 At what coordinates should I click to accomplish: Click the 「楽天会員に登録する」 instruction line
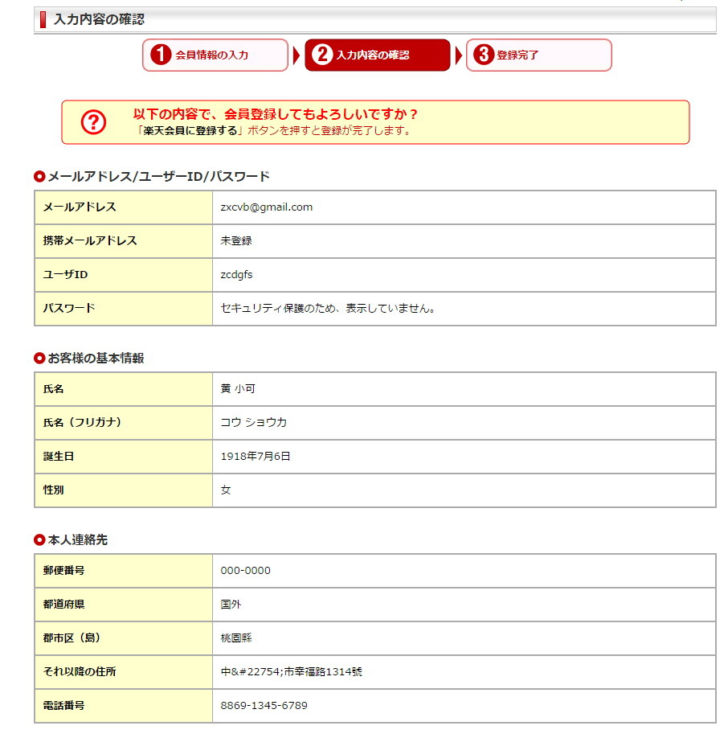pos(273,130)
